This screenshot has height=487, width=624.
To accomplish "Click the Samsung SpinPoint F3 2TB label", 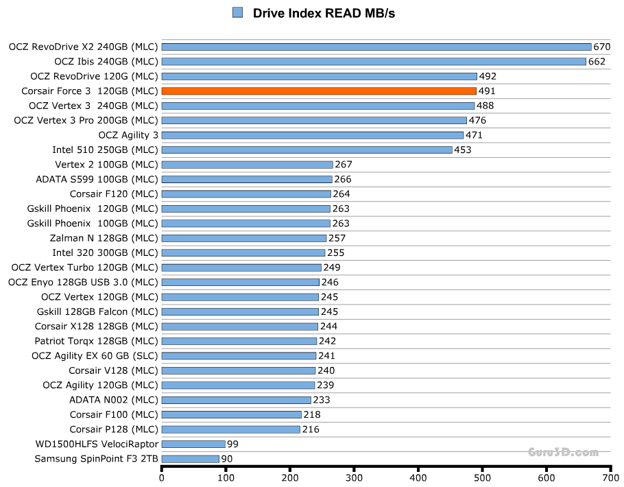I will tap(96, 459).
